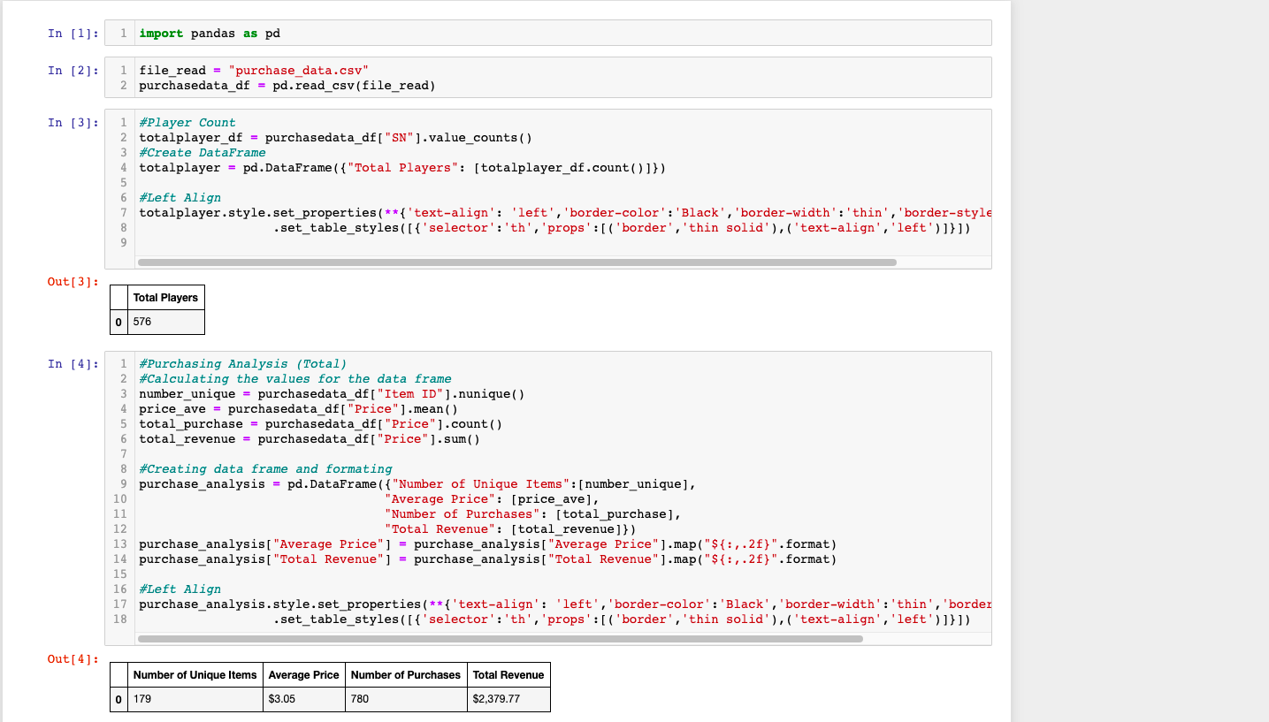Click the '#Player Count' comment line
1269x722 pixels.
pyautogui.click(x=187, y=123)
